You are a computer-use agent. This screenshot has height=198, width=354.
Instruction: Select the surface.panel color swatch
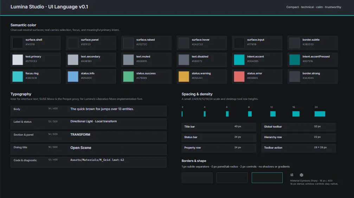(x=73, y=43)
